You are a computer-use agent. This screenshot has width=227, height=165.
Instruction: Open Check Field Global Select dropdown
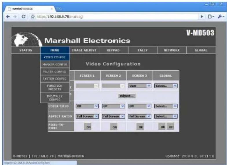pyautogui.click(x=166, y=106)
